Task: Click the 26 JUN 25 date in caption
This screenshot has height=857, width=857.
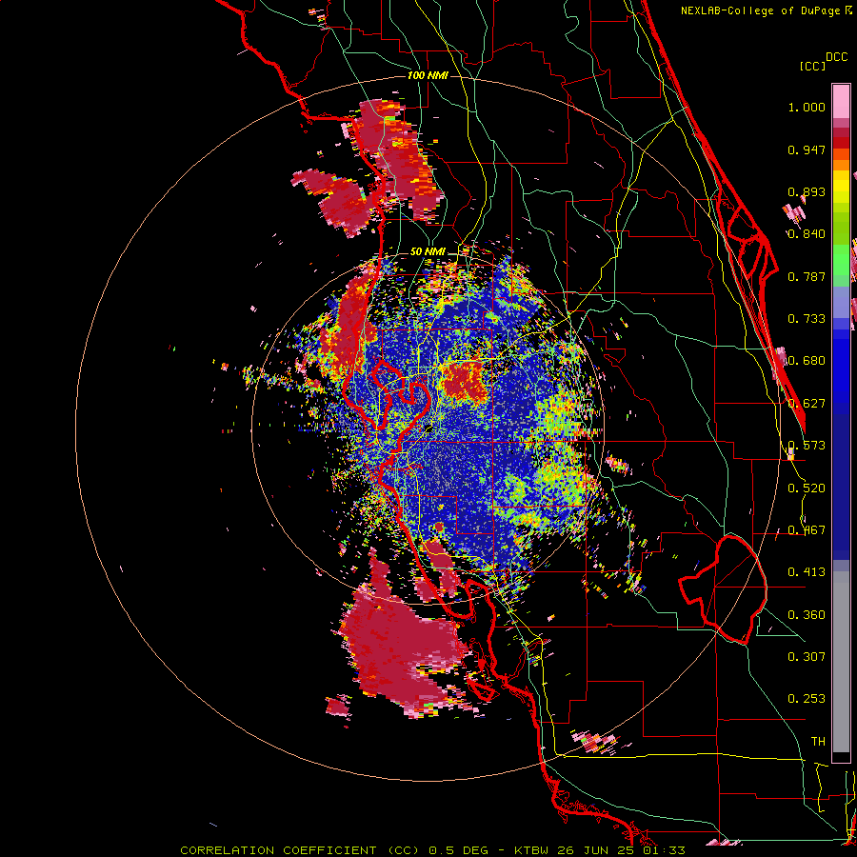Action: tap(596, 850)
